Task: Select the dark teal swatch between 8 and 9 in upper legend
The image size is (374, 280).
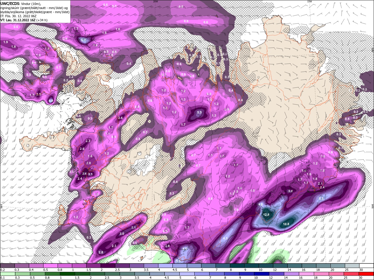Action: click(237, 265)
